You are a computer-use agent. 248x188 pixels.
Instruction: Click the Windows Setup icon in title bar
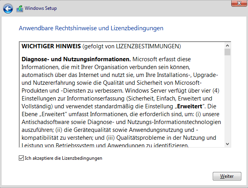point(20,9)
